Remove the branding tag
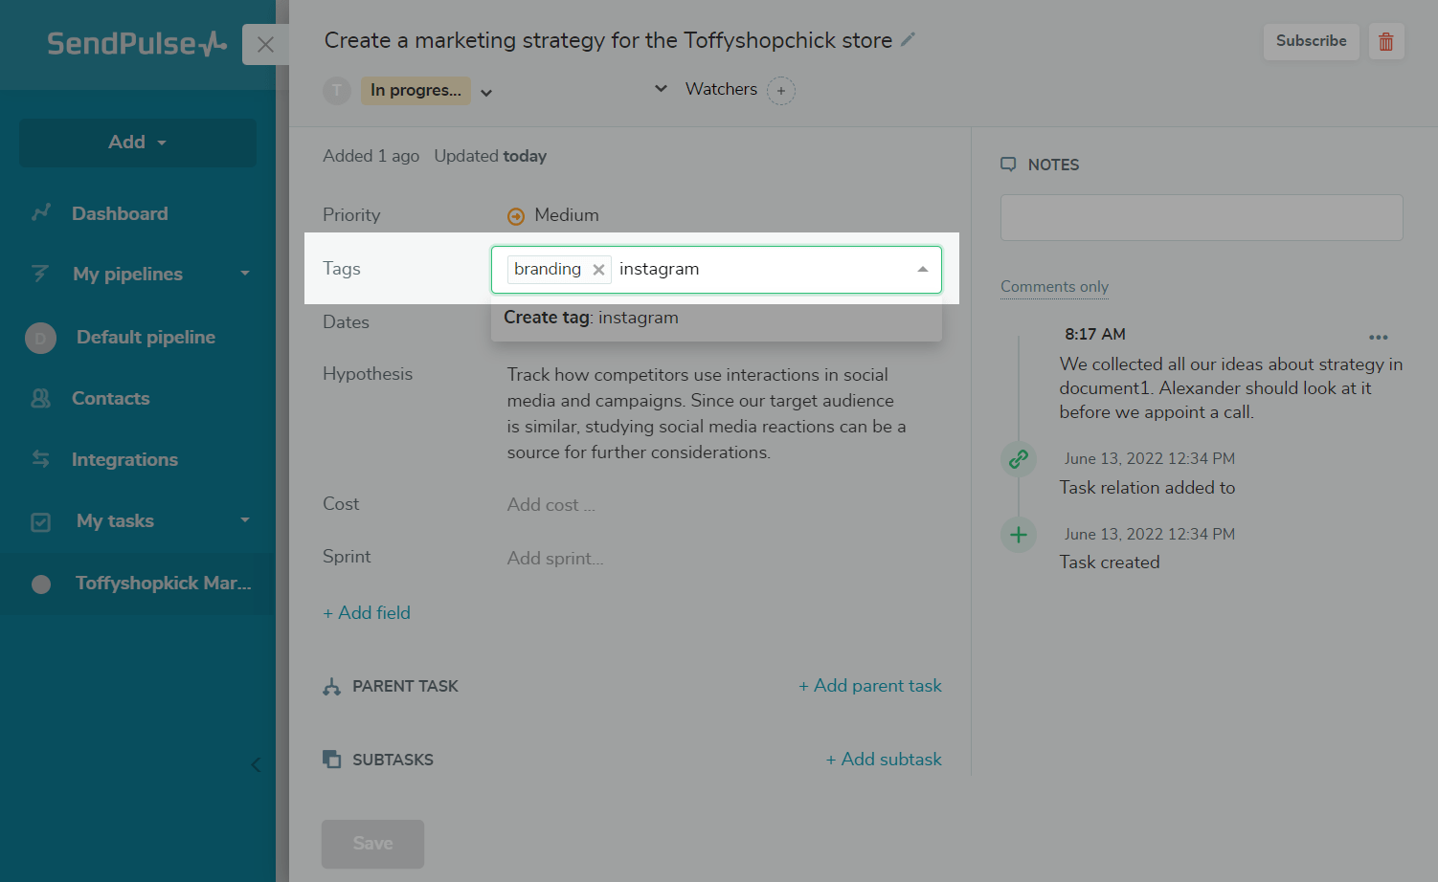The height and width of the screenshot is (882, 1438). pyautogui.click(x=598, y=270)
